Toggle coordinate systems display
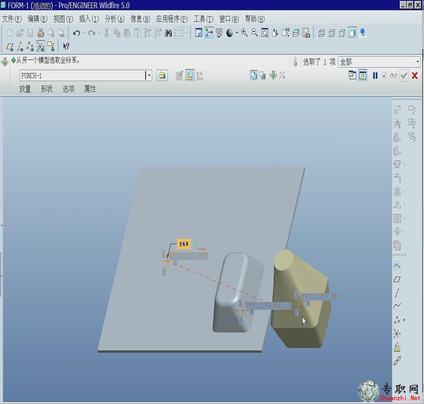This screenshot has width=424, height=404. pyautogui.click(x=41, y=47)
